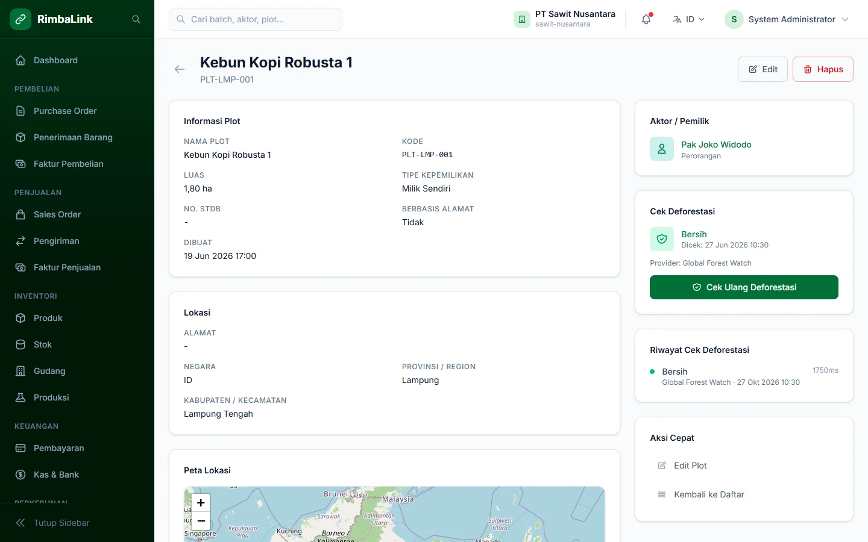This screenshot has width=868, height=542.
Task: Open Purchase Order menu item
Action: (x=77, y=111)
